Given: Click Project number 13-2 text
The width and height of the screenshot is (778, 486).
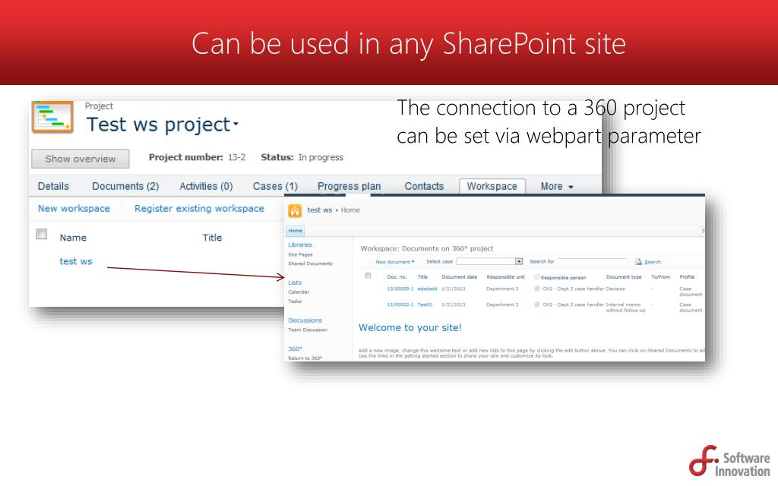Looking at the screenshot, I should coord(197,157).
